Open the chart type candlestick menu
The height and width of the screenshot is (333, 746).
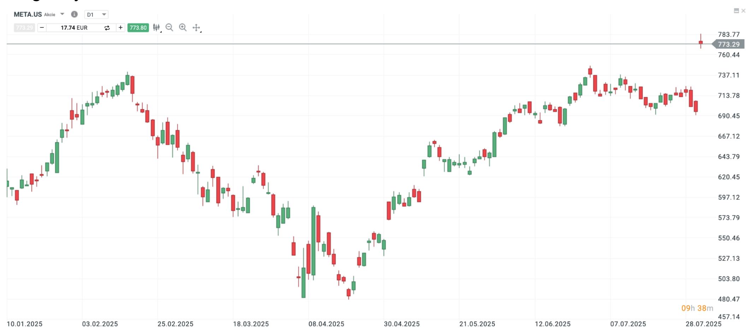[x=156, y=28]
